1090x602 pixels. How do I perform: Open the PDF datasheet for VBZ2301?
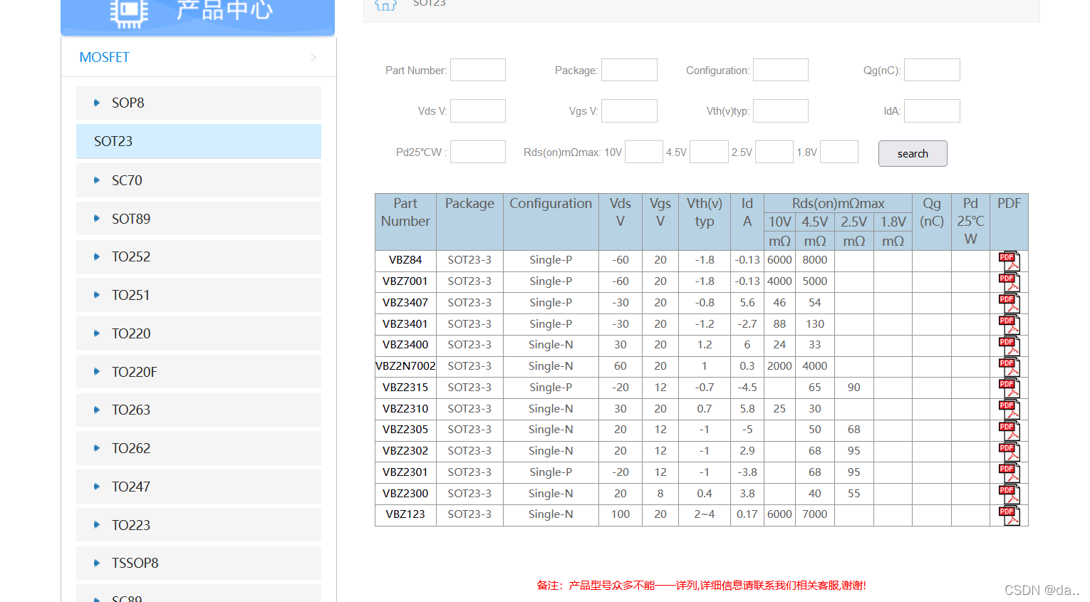(x=1009, y=472)
